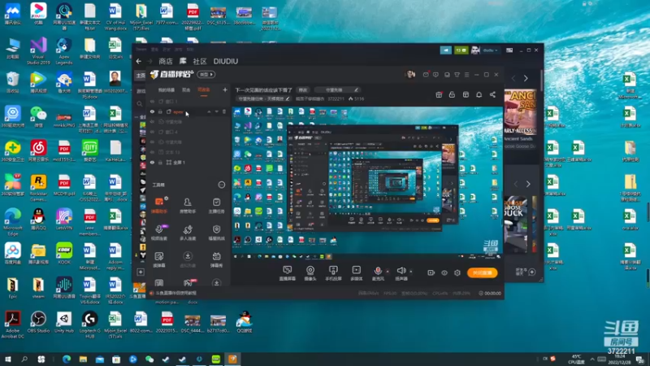The image size is (650, 366).
Task: Go back using Steam back arrow
Action: tap(139, 61)
